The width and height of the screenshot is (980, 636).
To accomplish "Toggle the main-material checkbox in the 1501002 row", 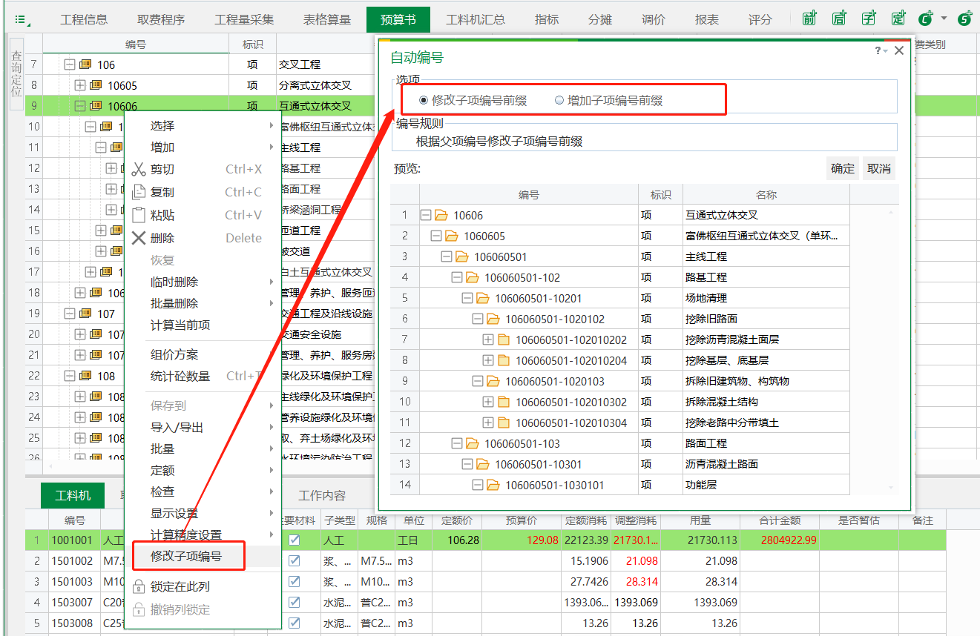I will 295,561.
